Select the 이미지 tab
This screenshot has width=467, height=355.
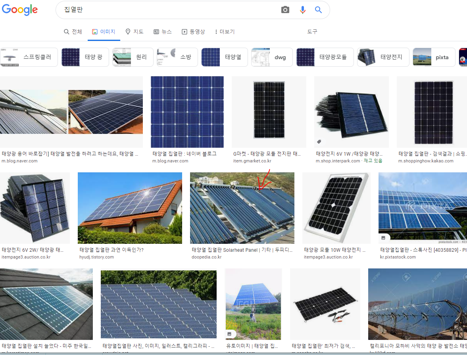104,32
